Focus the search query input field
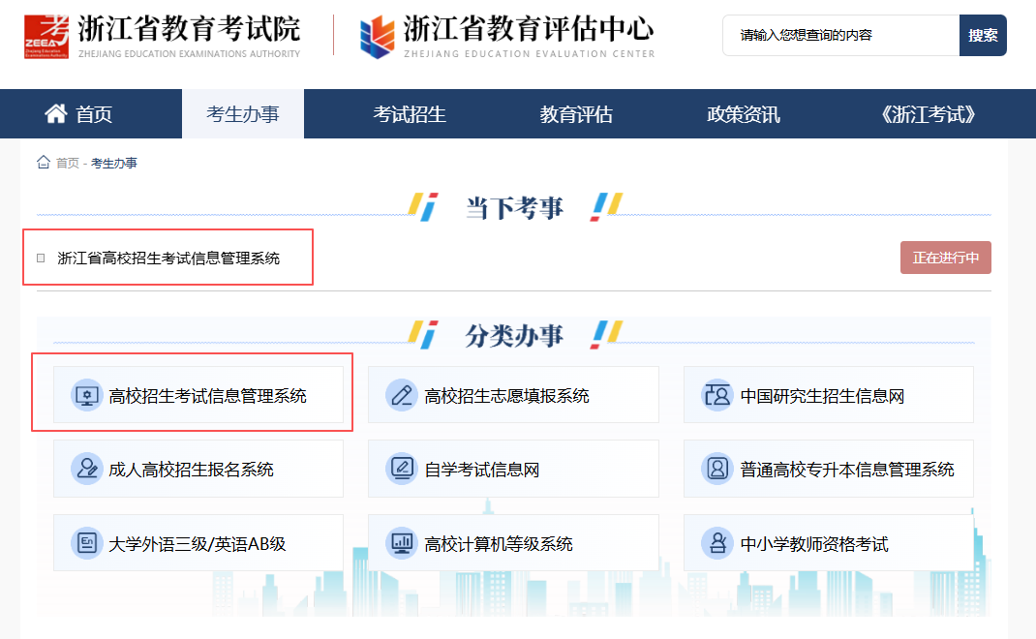The image size is (1036, 639). [x=840, y=35]
